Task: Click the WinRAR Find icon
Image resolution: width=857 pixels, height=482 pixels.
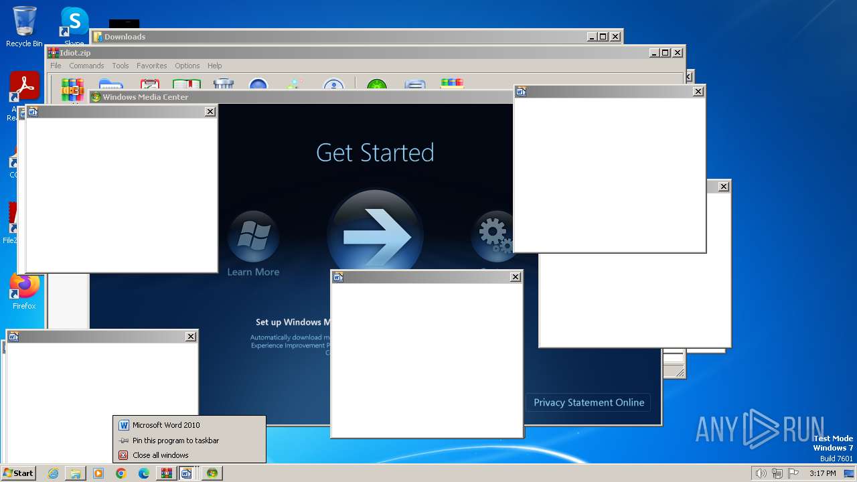Action: tap(258, 84)
